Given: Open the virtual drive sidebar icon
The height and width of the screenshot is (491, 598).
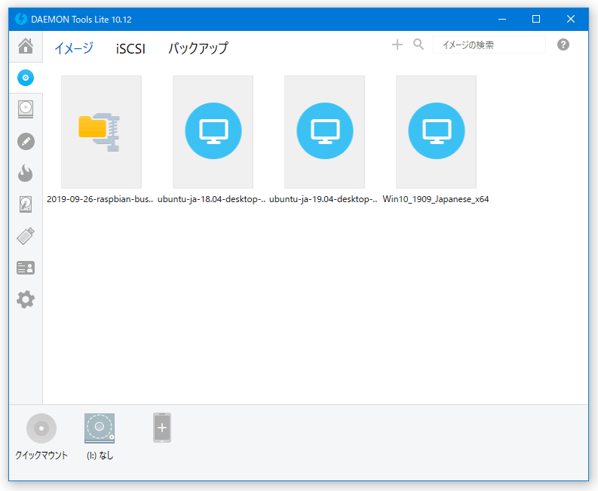Looking at the screenshot, I should point(26,109).
